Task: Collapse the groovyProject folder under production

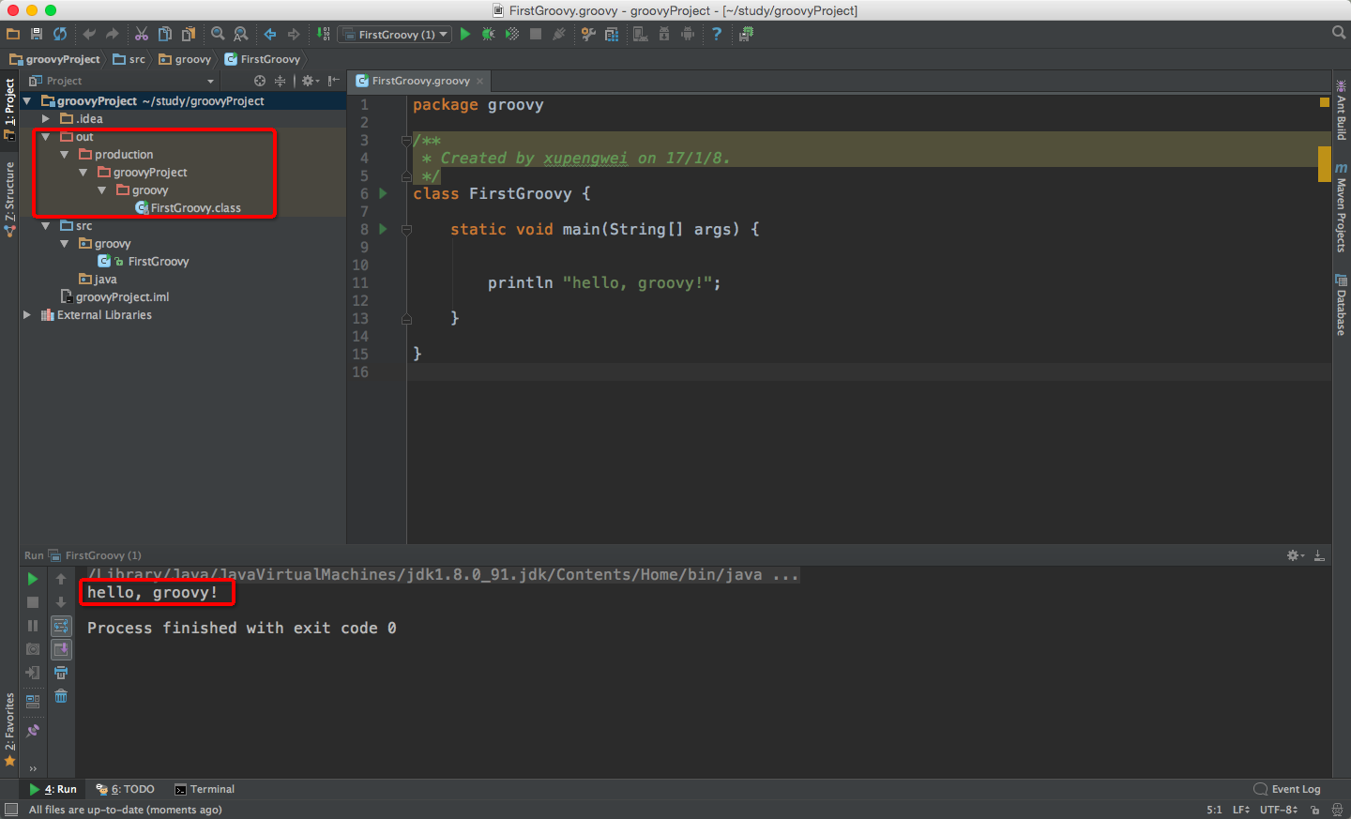Action: click(x=83, y=173)
